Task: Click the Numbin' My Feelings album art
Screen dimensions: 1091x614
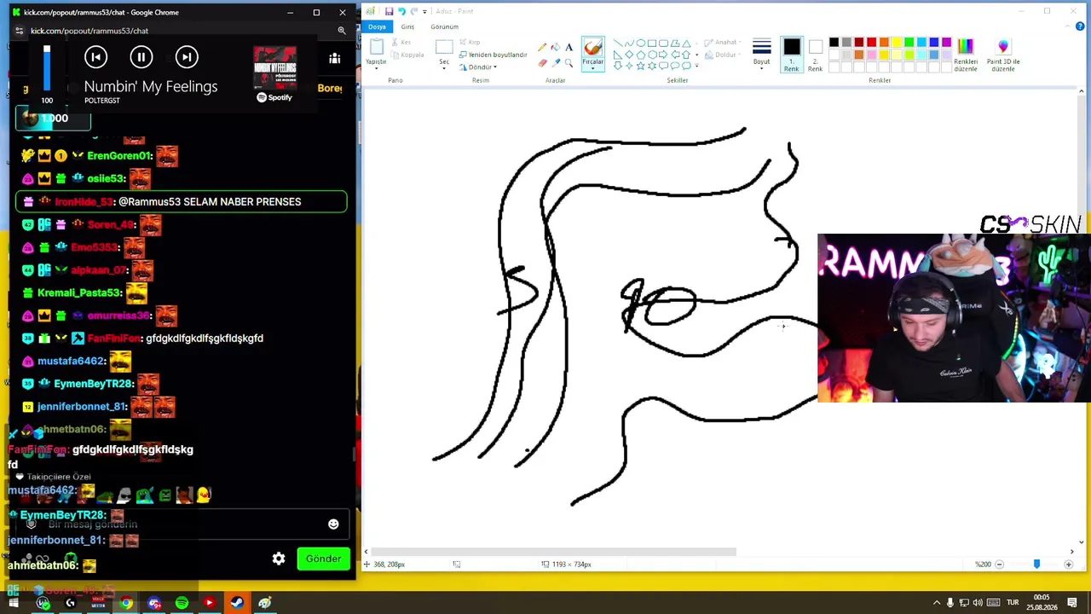Action: pyautogui.click(x=274, y=68)
